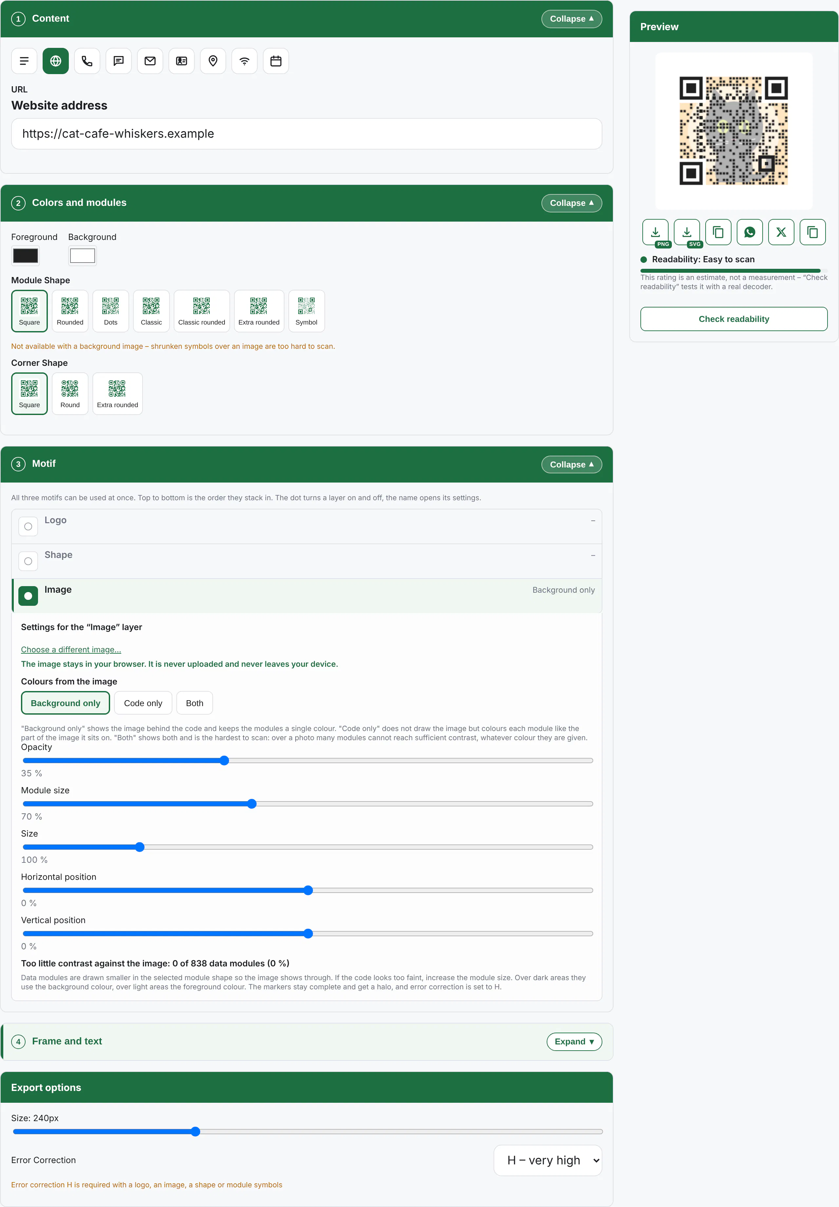Copy the QR code next to SVG download
Screen dimensions: 839x1207
point(718,232)
